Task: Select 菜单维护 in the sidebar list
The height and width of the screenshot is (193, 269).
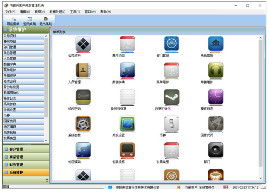Action: [23, 70]
